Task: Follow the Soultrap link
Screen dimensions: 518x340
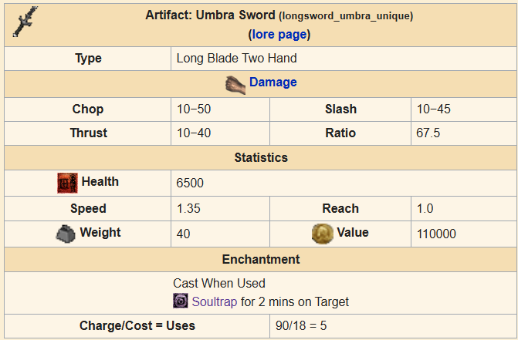Action: (x=215, y=301)
